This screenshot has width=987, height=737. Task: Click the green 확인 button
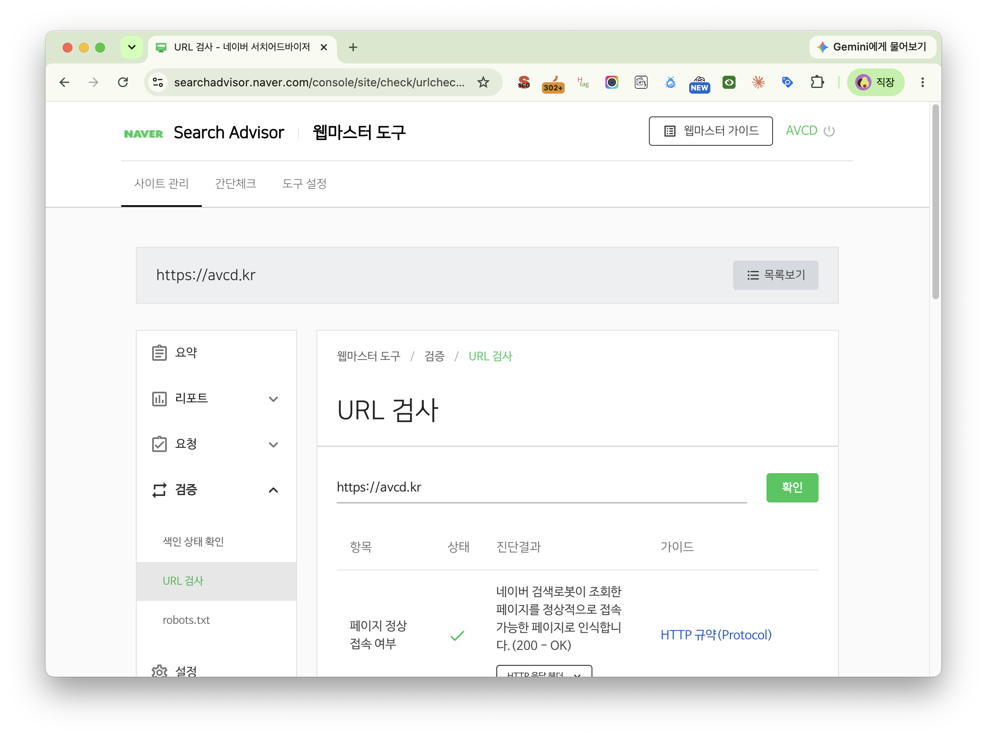pos(792,487)
